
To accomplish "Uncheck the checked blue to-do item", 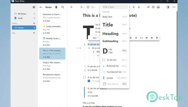I will pyautogui.click(x=89, y=81).
